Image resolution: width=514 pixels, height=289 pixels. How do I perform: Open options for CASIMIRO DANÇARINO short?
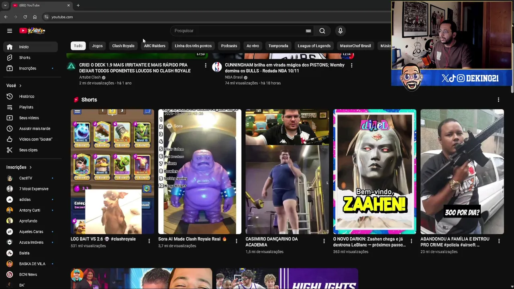coord(324,241)
